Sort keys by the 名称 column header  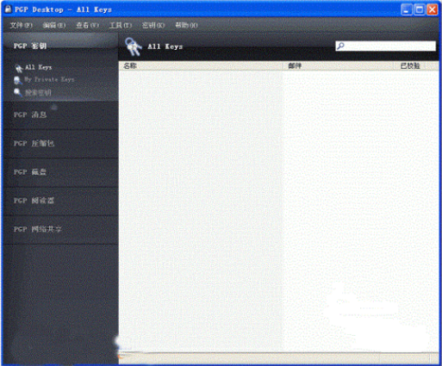(201, 65)
